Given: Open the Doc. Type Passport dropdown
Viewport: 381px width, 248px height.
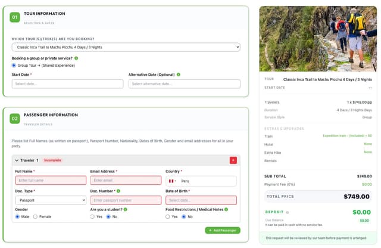Looking at the screenshot, I should point(51,200).
